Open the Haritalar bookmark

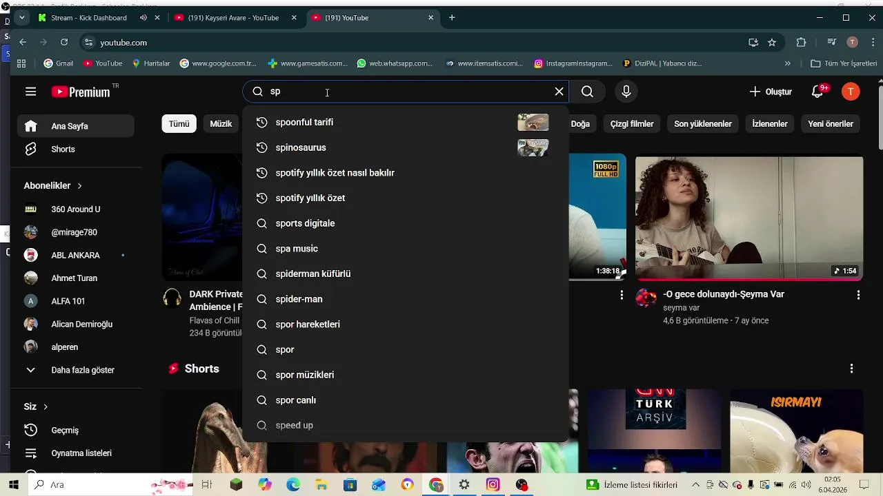tap(151, 63)
